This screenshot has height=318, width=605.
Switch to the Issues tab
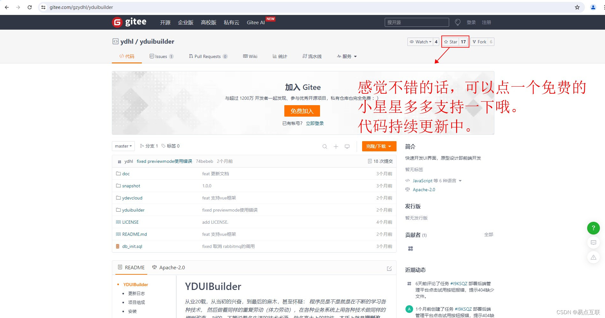click(x=161, y=56)
